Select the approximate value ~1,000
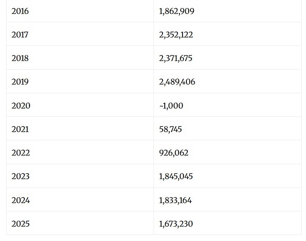The height and width of the screenshot is (241, 306). coord(171,106)
